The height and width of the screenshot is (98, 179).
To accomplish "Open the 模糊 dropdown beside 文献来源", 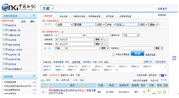I will (x=99, y=39).
